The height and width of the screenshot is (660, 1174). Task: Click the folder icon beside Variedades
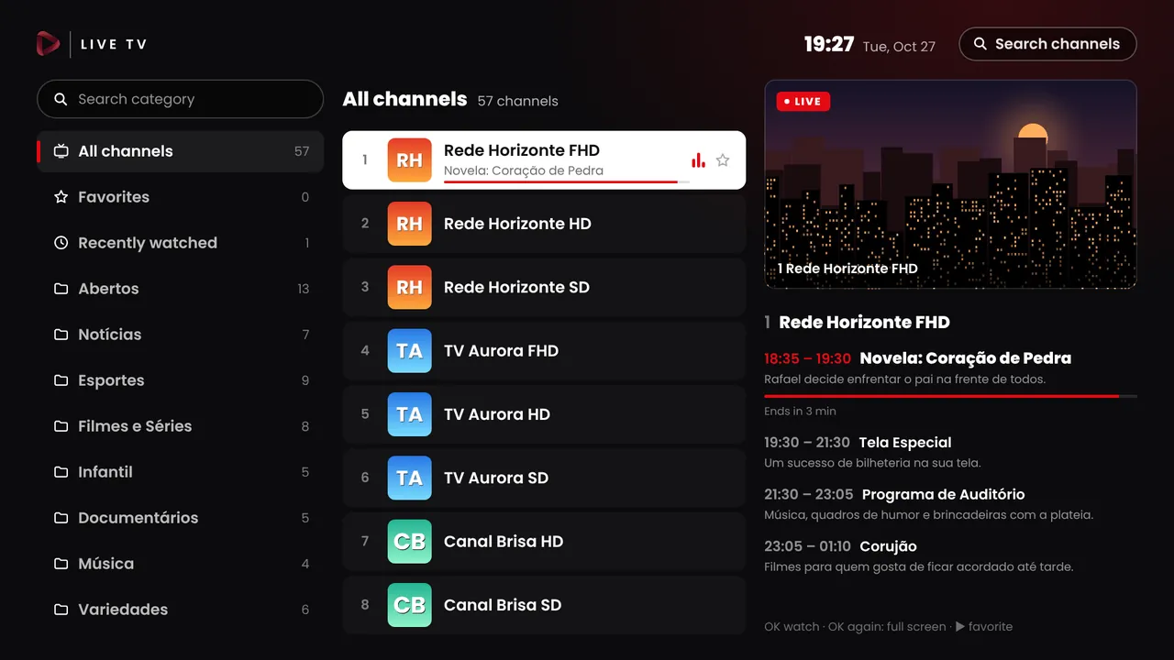tap(61, 610)
